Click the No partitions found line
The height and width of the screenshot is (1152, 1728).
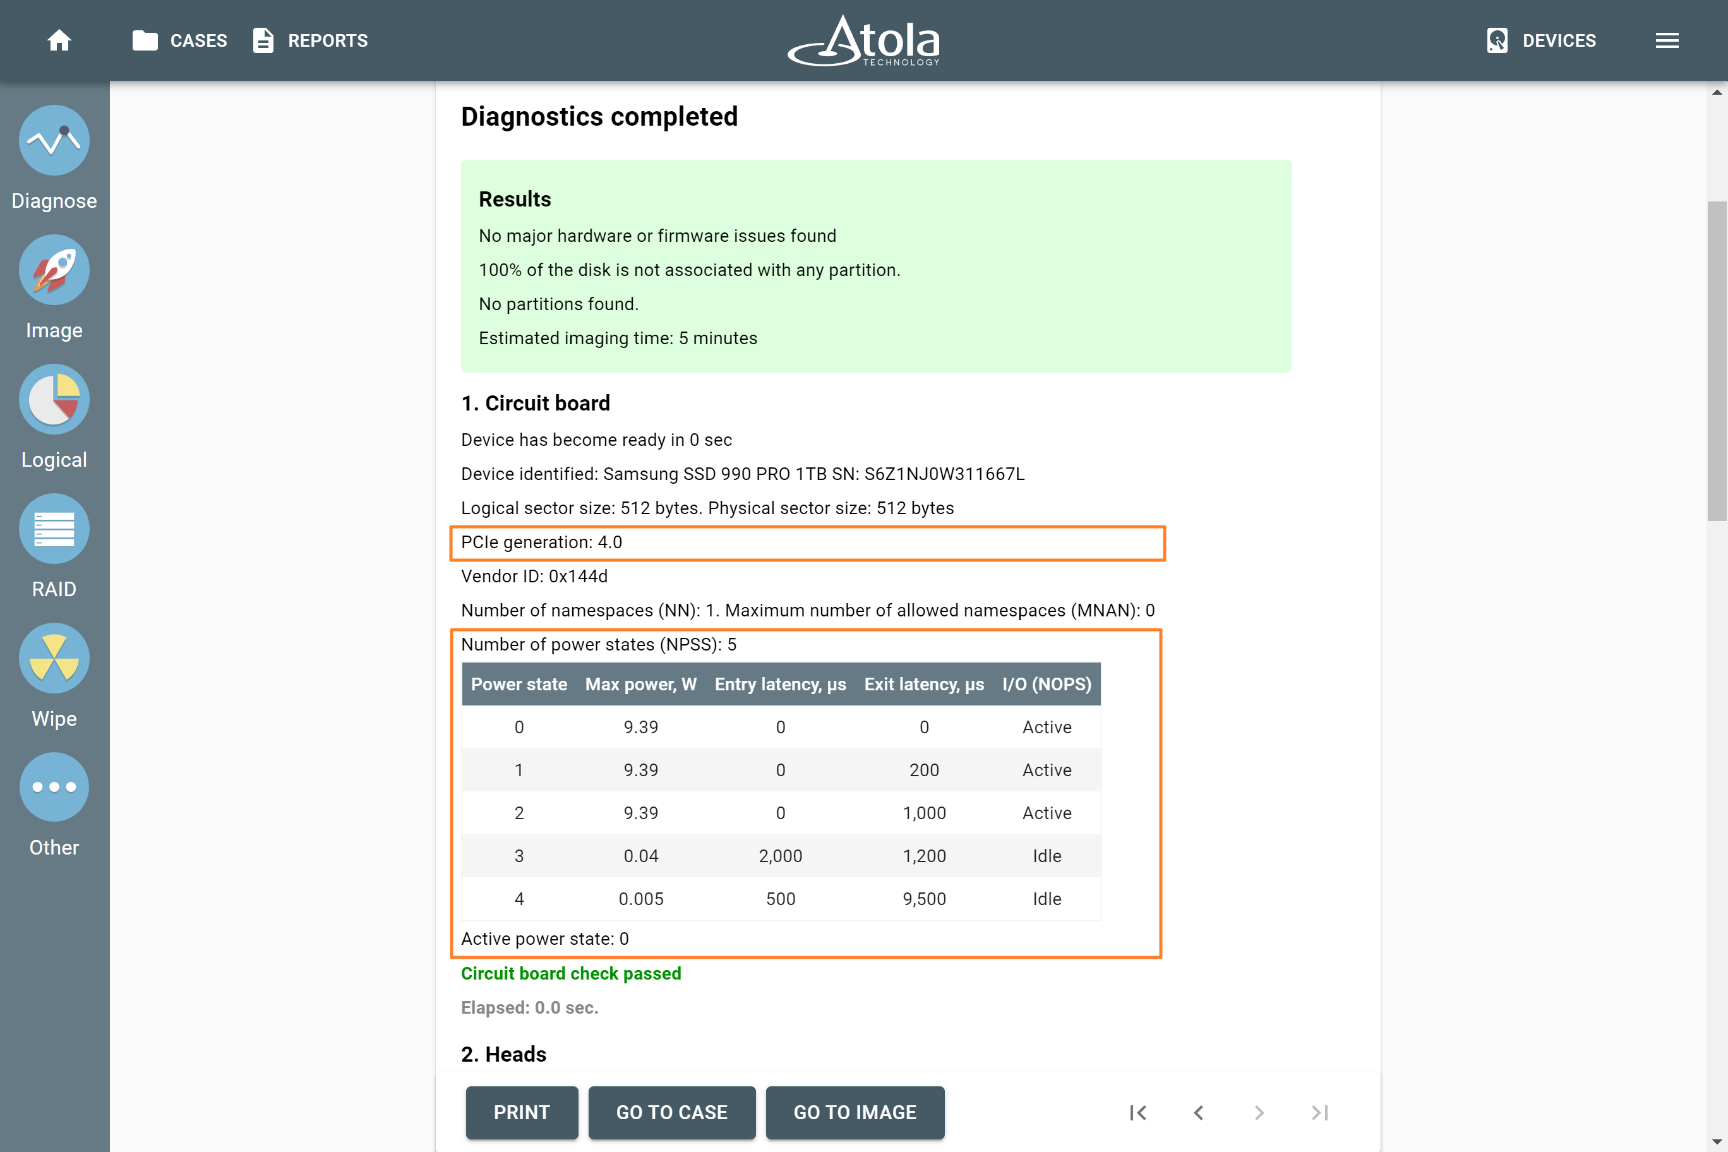[x=558, y=304]
